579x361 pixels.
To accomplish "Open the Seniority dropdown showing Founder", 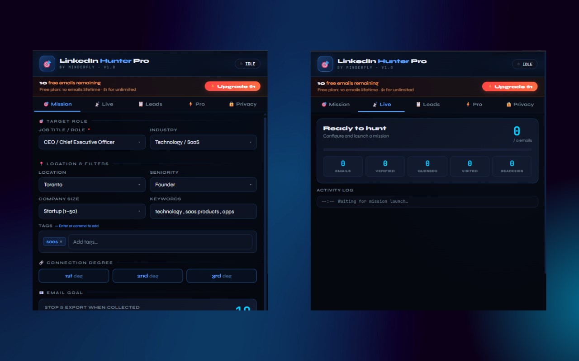I will pyautogui.click(x=203, y=185).
